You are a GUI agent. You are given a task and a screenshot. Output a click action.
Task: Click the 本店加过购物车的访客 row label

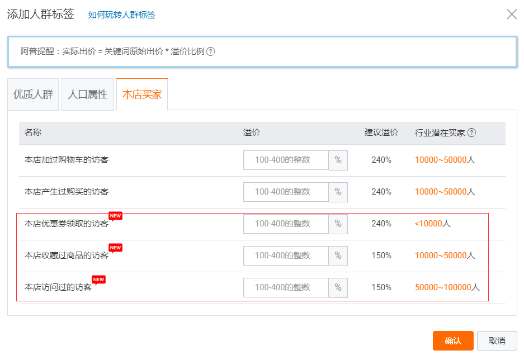pos(67,160)
